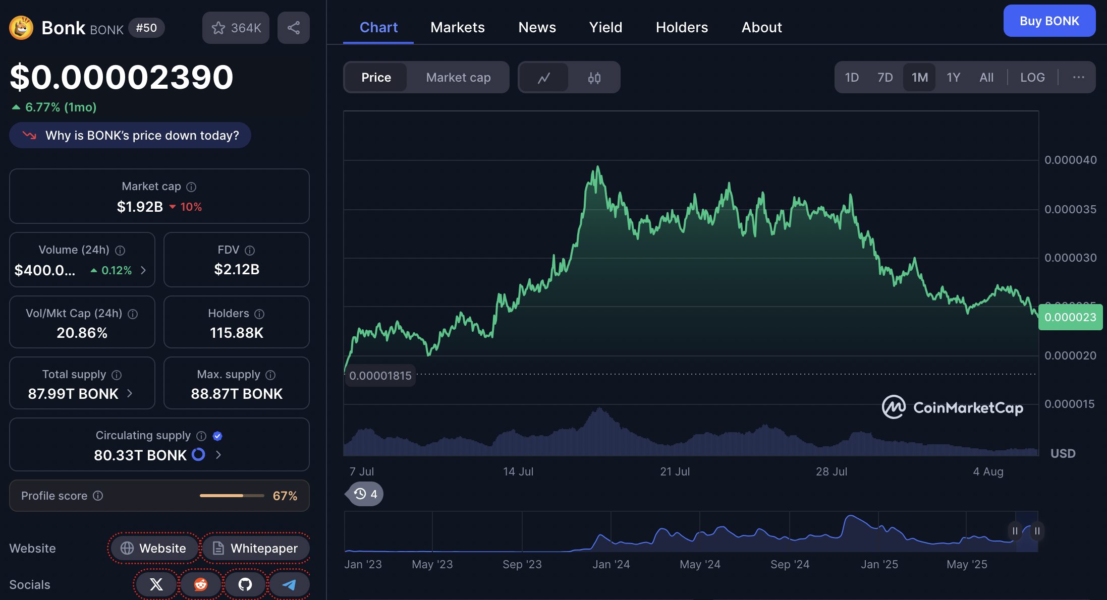Open the share options icon

[294, 28]
